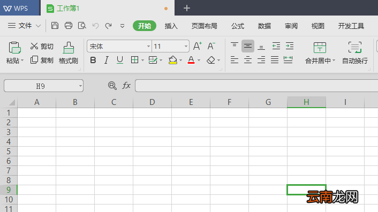Switch to the 页面布局 tab
378x212 pixels.
[x=205, y=26]
